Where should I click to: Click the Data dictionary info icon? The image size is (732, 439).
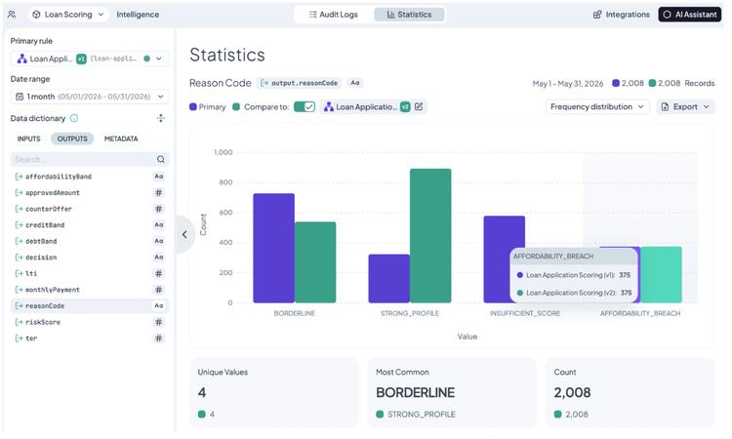[74, 118]
